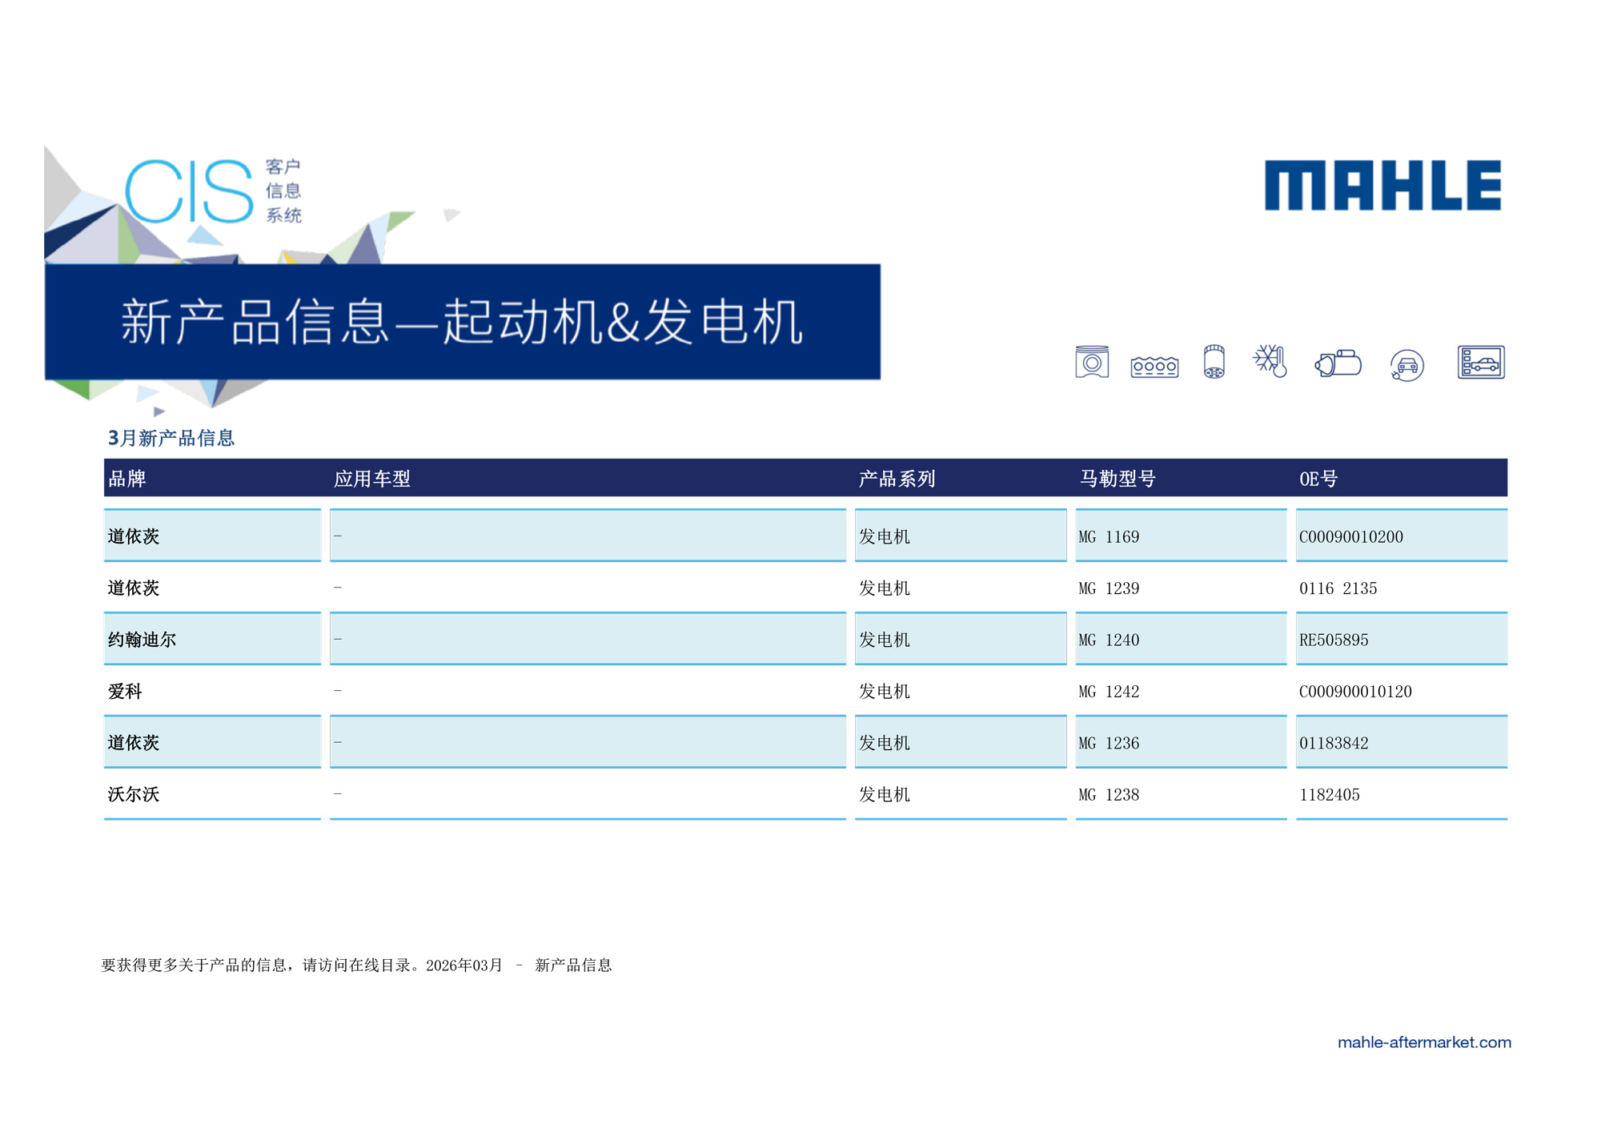Click the 新产品信息 title banner

pyautogui.click(x=463, y=322)
